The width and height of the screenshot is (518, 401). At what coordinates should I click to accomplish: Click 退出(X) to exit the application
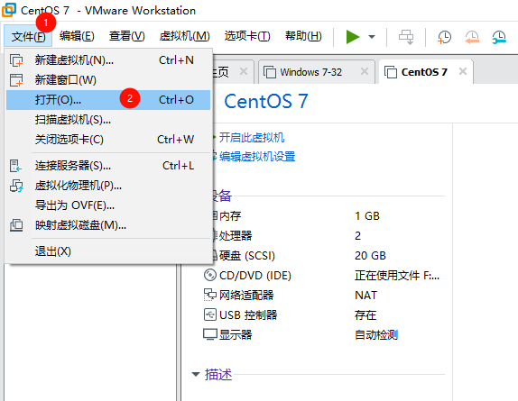(x=108, y=251)
